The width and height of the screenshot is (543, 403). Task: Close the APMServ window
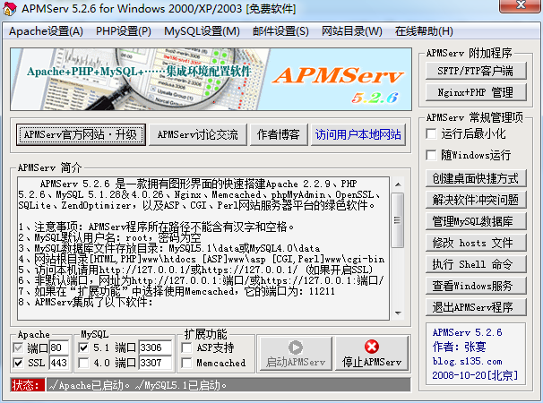pyautogui.click(x=521, y=4)
